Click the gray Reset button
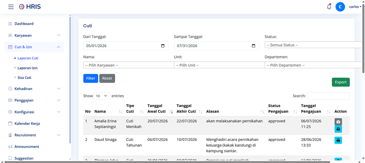Viewport: 365px width, 163px height. [x=107, y=78]
